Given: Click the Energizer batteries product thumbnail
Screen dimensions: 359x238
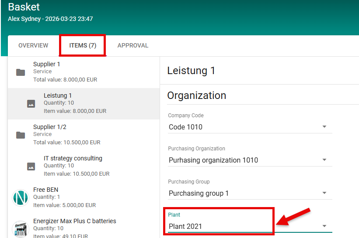Looking at the screenshot, I should (x=20, y=229).
